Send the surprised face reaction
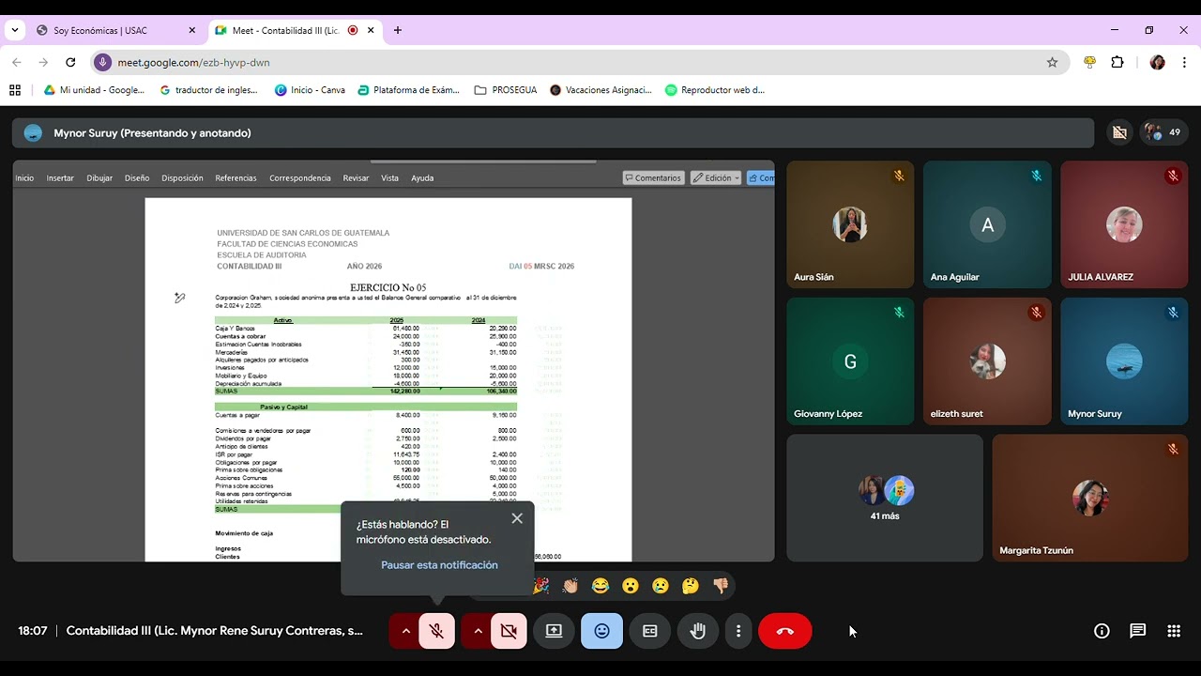This screenshot has height=676, width=1201. click(x=631, y=586)
